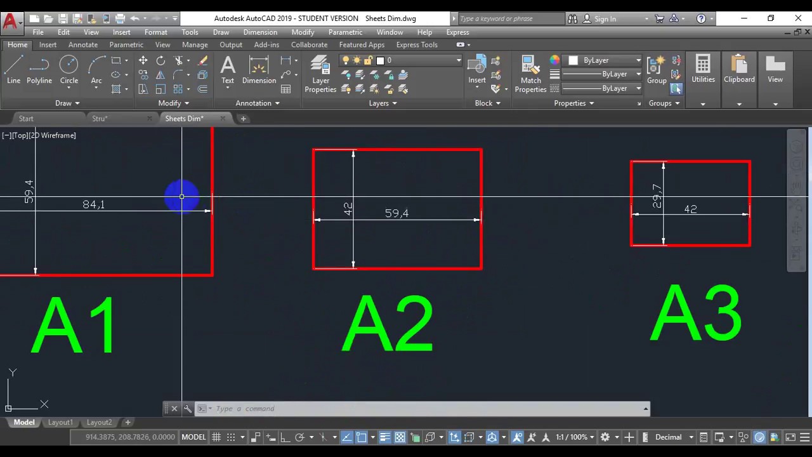Select the Dimension tool

[259, 70]
